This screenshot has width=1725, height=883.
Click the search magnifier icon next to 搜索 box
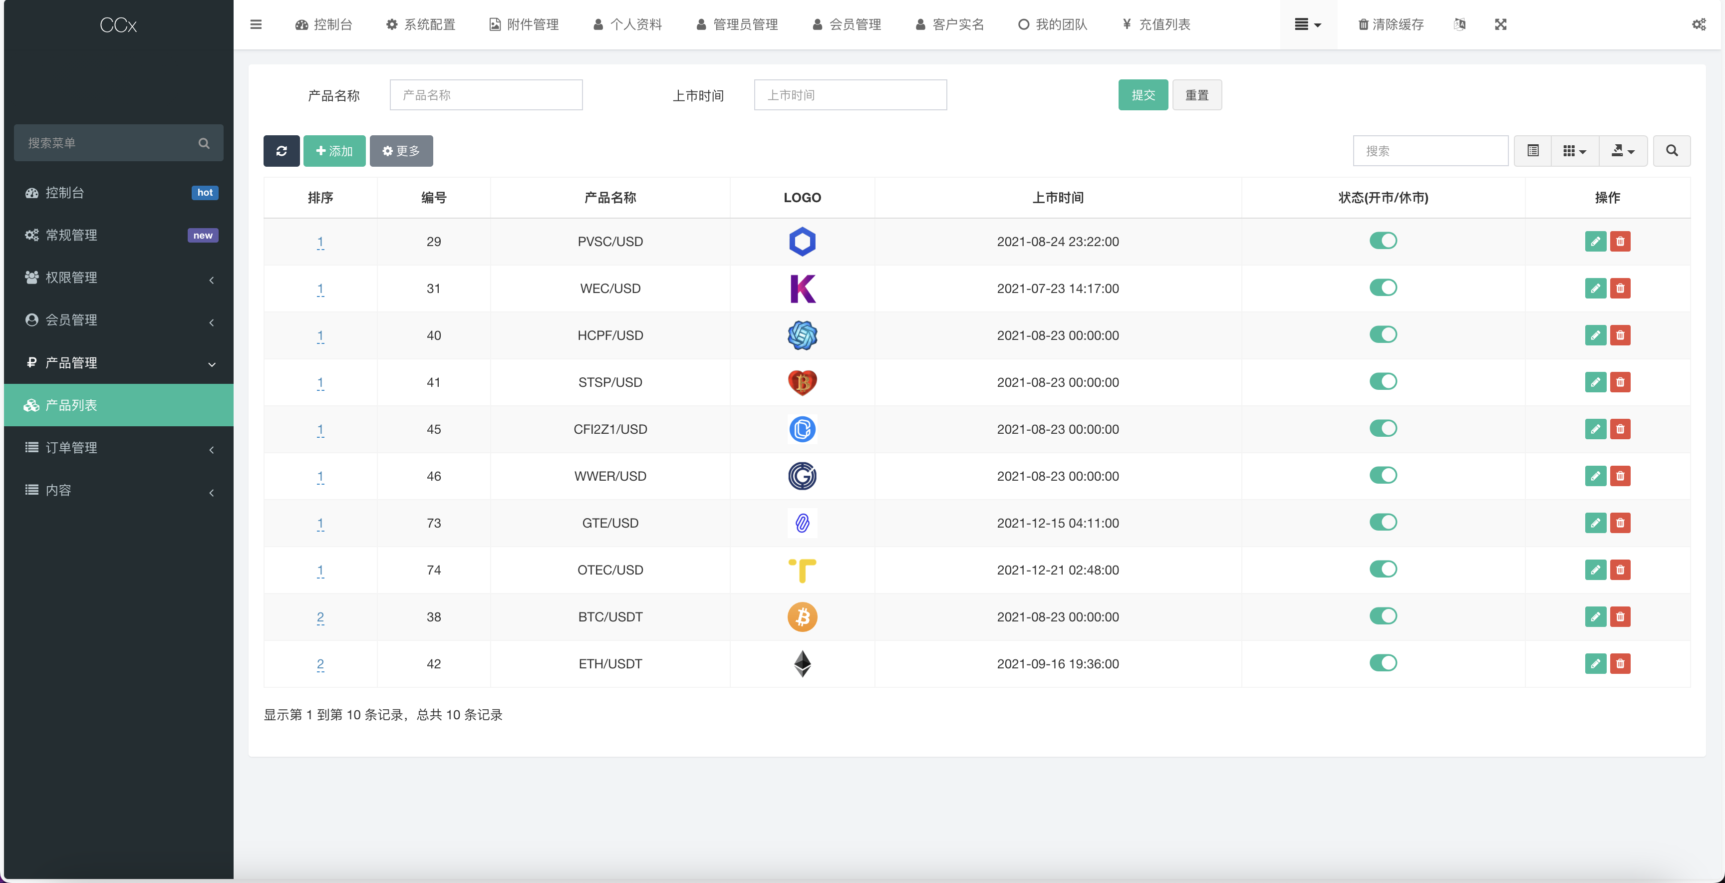1672,151
